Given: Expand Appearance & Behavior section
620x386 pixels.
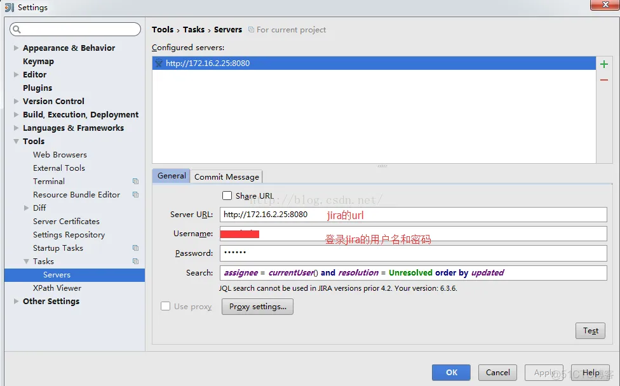Looking at the screenshot, I should pos(16,48).
